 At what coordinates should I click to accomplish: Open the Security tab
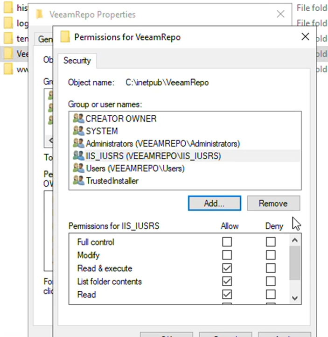coord(77,61)
